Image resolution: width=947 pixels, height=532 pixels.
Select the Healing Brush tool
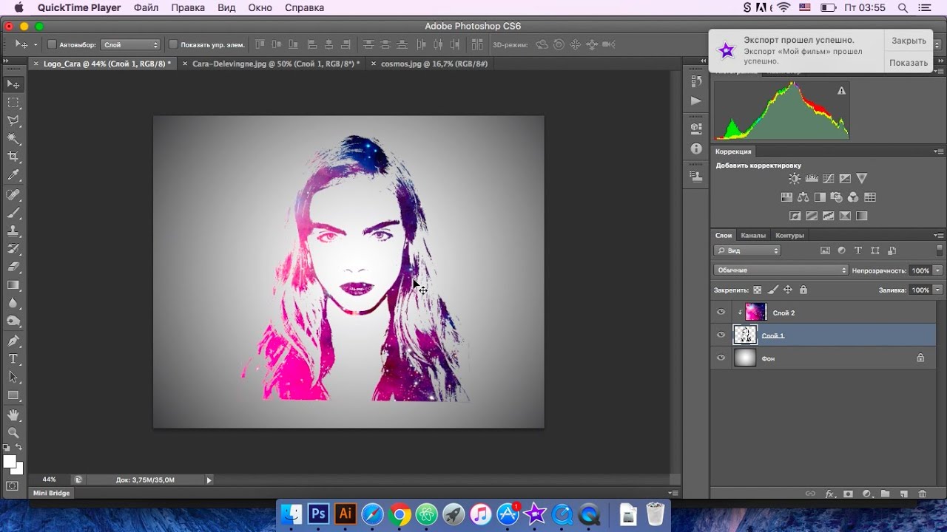pyautogui.click(x=13, y=194)
